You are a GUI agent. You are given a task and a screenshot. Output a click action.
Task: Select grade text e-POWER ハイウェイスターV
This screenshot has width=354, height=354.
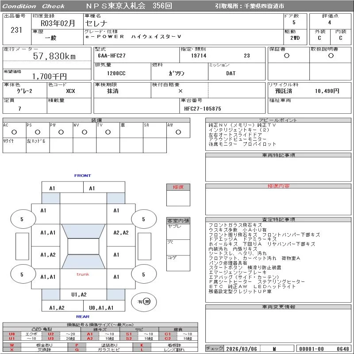(x=134, y=37)
